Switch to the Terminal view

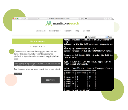coord(90,37)
